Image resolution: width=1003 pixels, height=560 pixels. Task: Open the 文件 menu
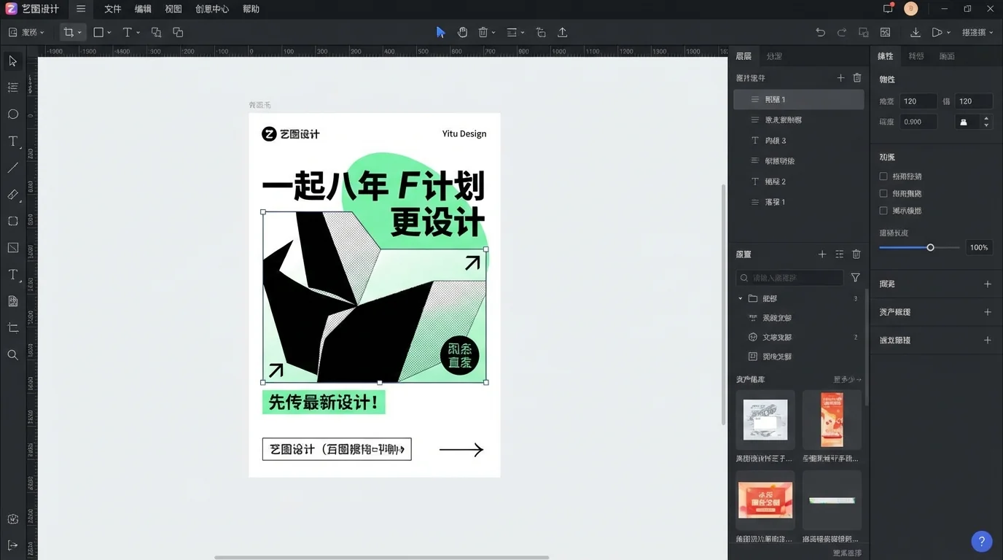point(112,9)
